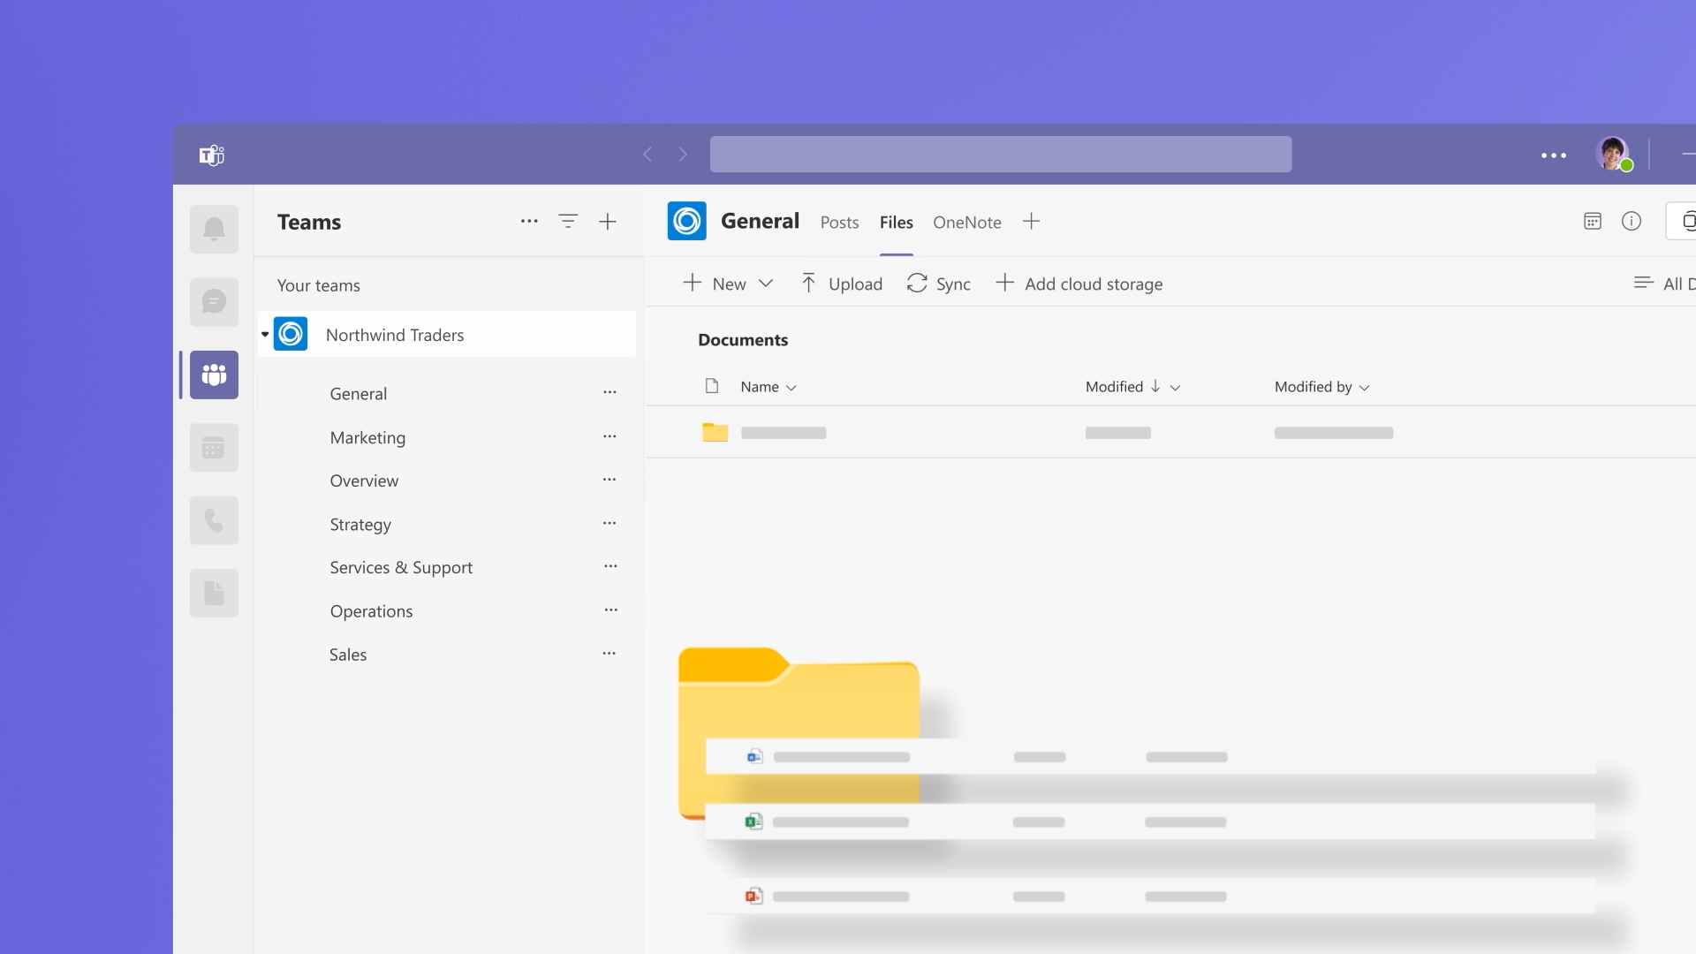Switch to the OneNote tab
This screenshot has width=1696, height=954.
point(967,223)
